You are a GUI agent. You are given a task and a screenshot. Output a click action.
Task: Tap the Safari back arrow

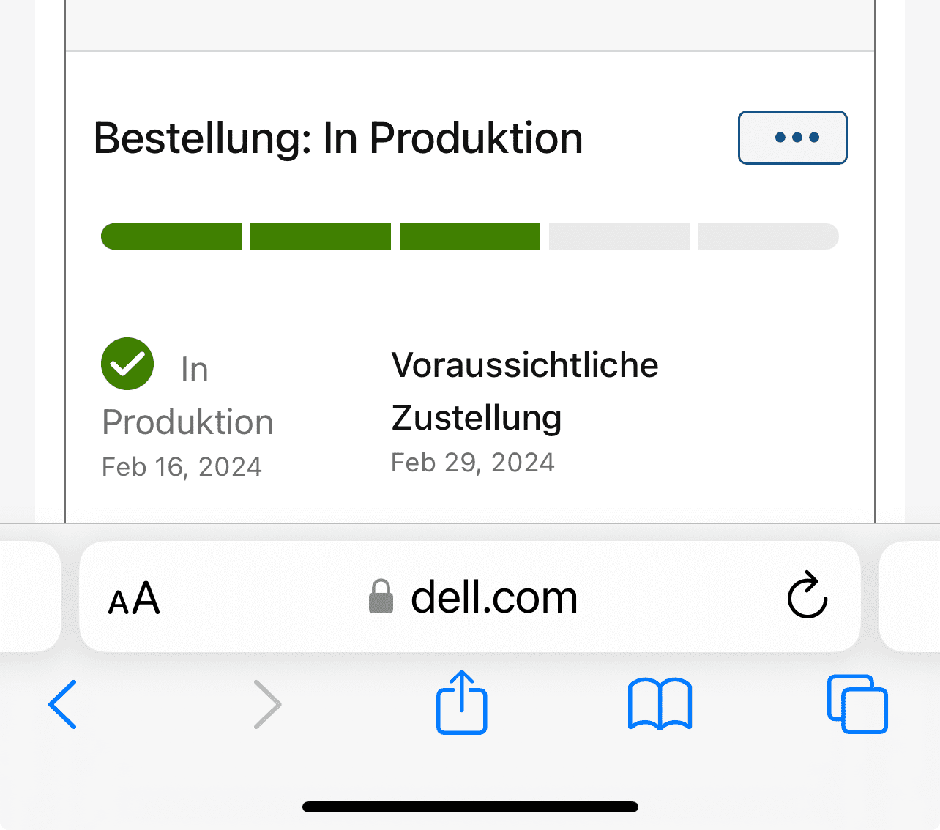click(62, 704)
